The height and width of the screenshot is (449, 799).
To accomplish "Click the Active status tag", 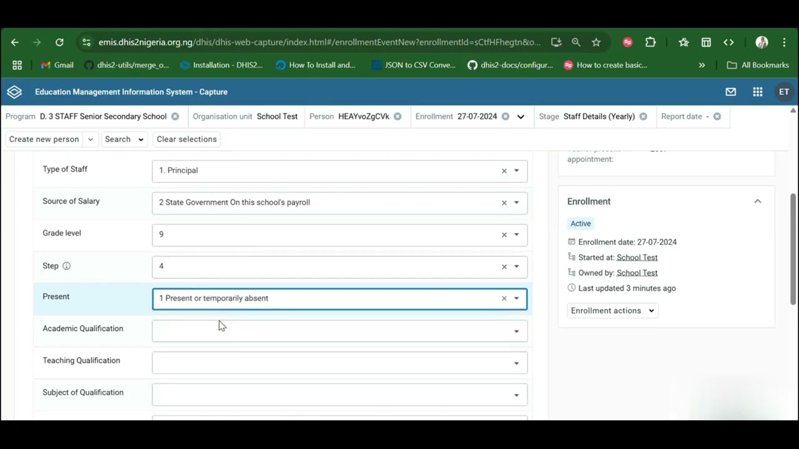I will [x=581, y=223].
